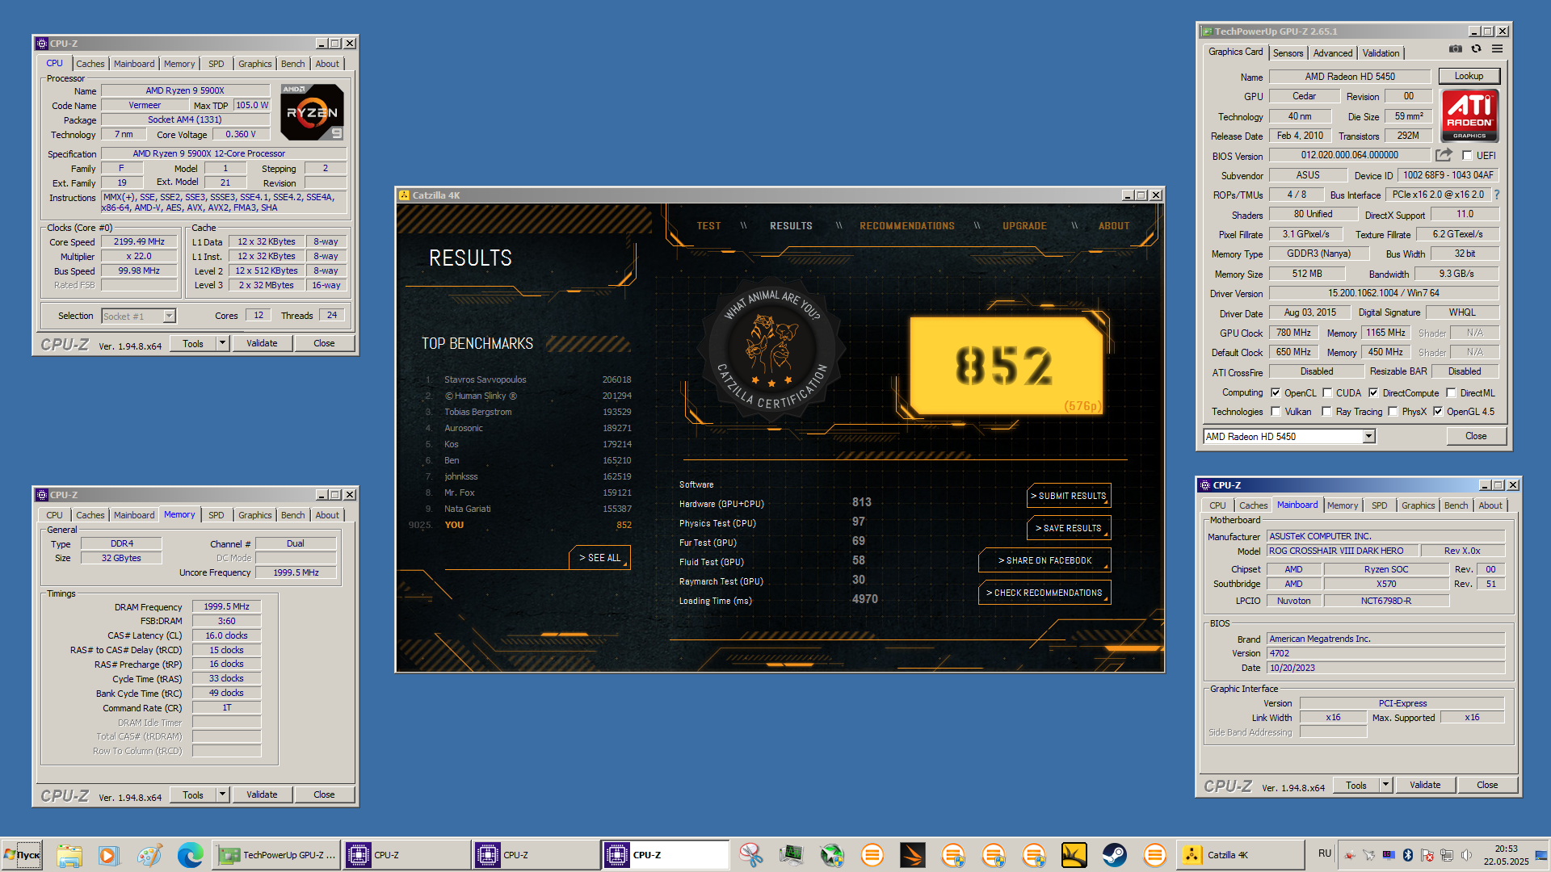Viewport: 1551px width, 872px height.
Task: Open the Socket #1 selection dropdown
Action: coord(169,317)
